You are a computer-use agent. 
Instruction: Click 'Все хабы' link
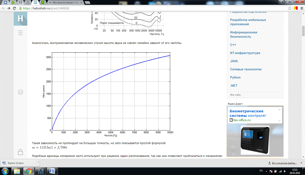pos(235,95)
